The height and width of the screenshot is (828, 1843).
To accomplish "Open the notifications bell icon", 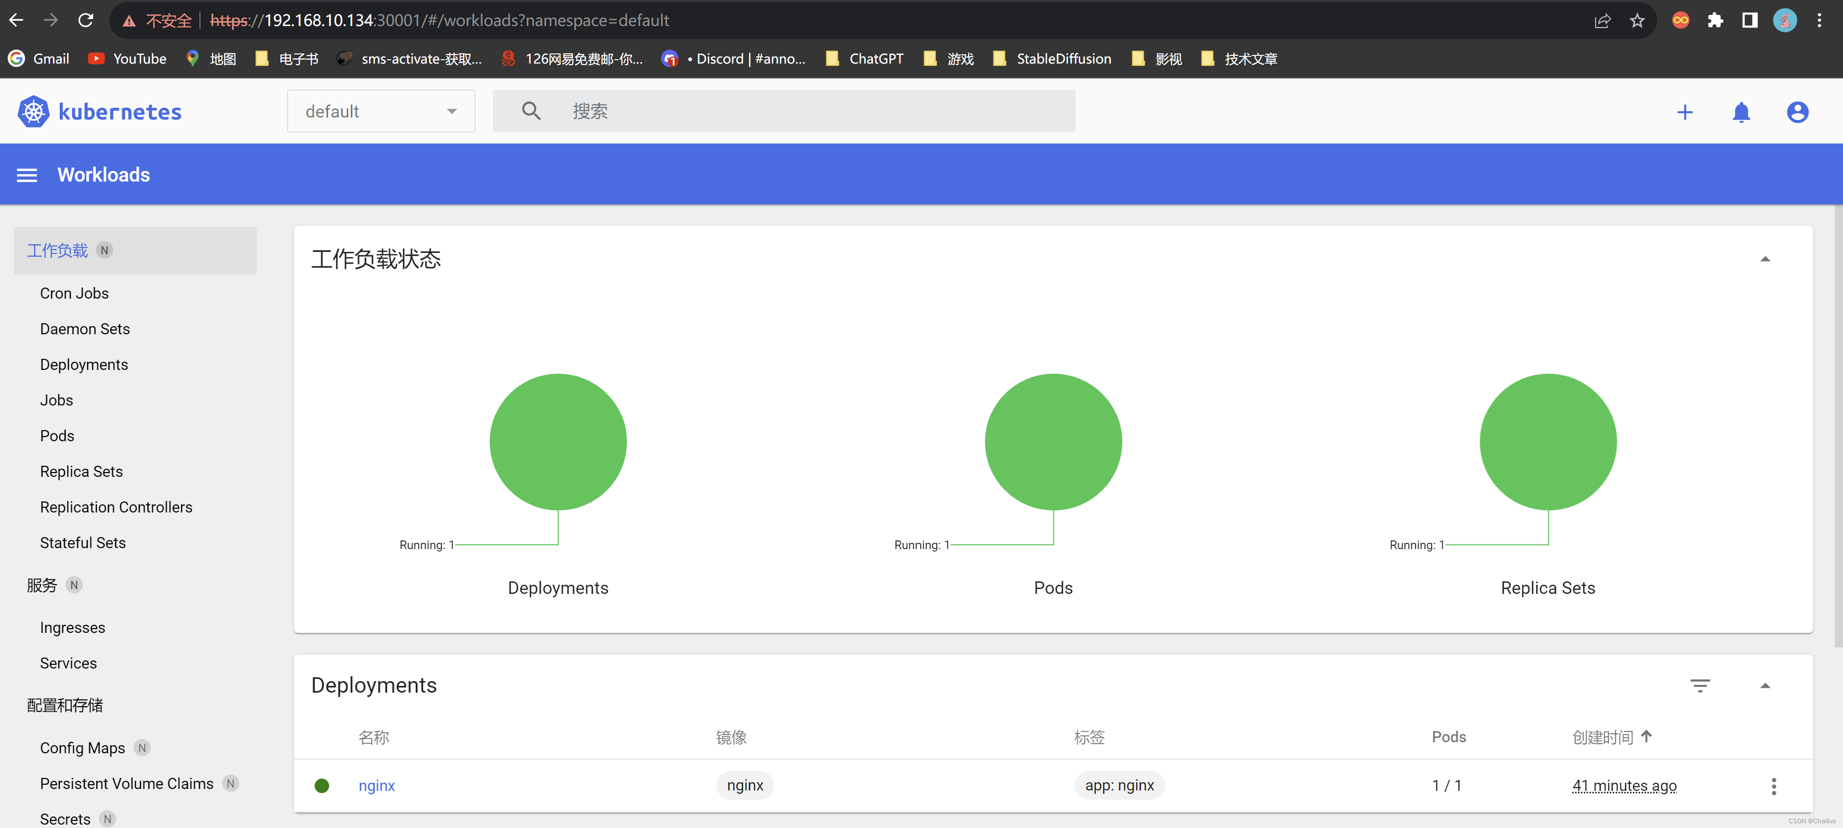I will click(1741, 112).
